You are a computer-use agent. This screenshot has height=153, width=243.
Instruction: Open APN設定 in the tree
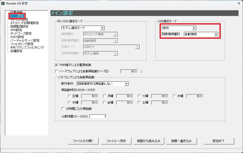click(x=16, y=30)
